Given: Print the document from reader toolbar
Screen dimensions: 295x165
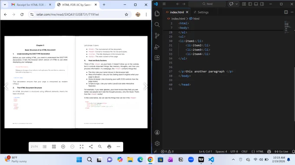Looking at the screenshot, I should pyautogui.click(x=109, y=147).
